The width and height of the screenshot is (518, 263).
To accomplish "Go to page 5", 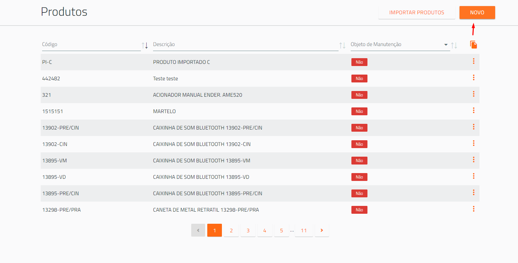I will [281, 230].
